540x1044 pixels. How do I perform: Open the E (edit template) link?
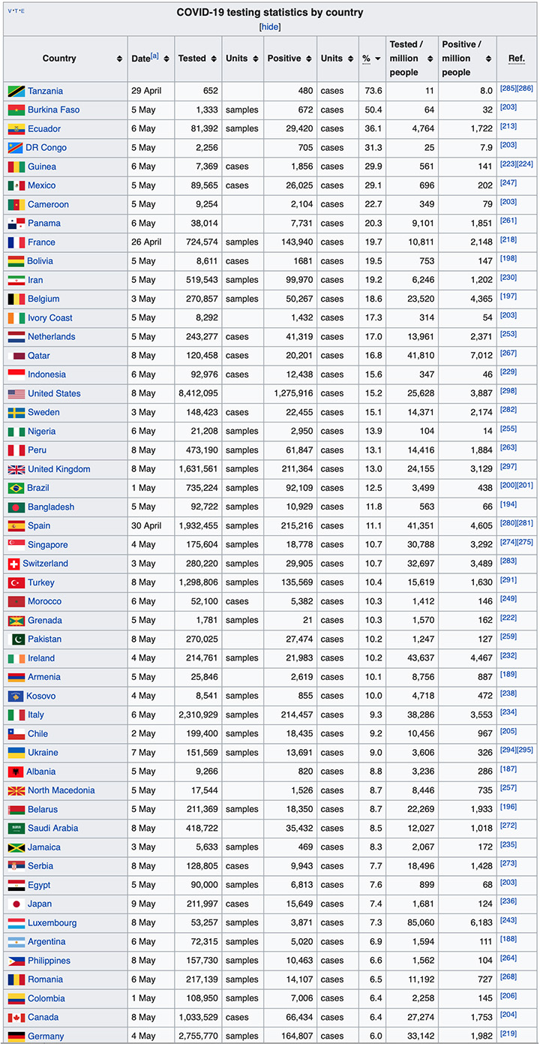(22, 11)
